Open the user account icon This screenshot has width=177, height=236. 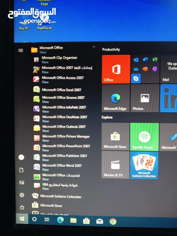coord(21,157)
